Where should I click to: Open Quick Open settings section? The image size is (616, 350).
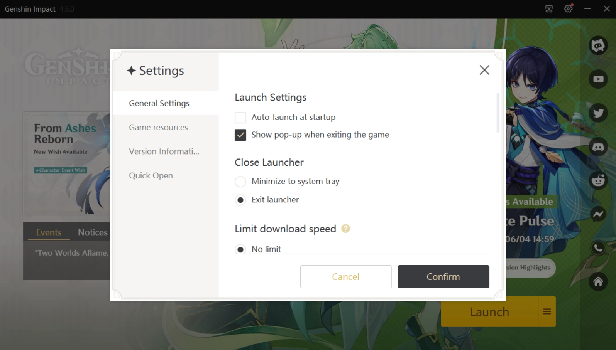coord(166,175)
